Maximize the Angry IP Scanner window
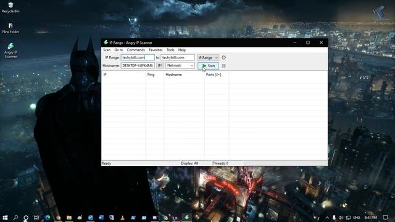 point(308,43)
